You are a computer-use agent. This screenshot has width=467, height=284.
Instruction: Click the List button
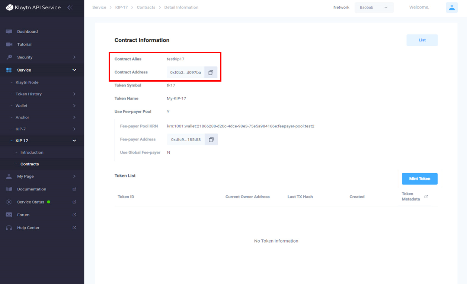coord(422,40)
